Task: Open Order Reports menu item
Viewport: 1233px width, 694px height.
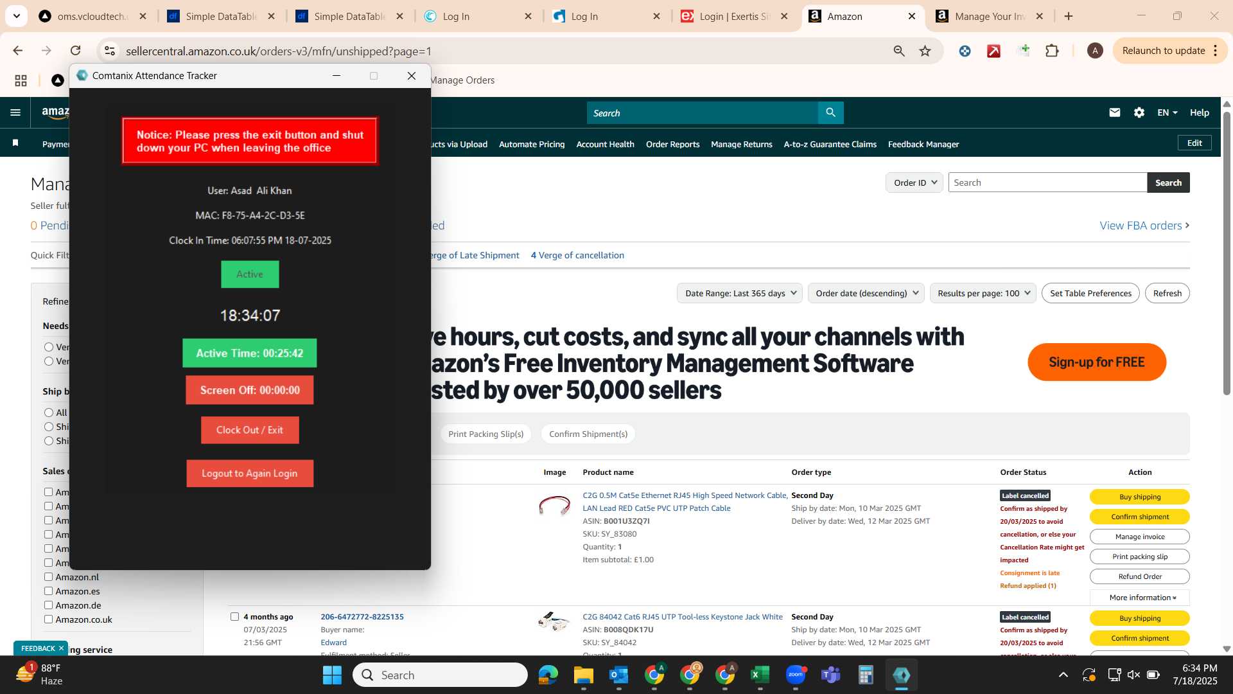Action: [x=672, y=144]
